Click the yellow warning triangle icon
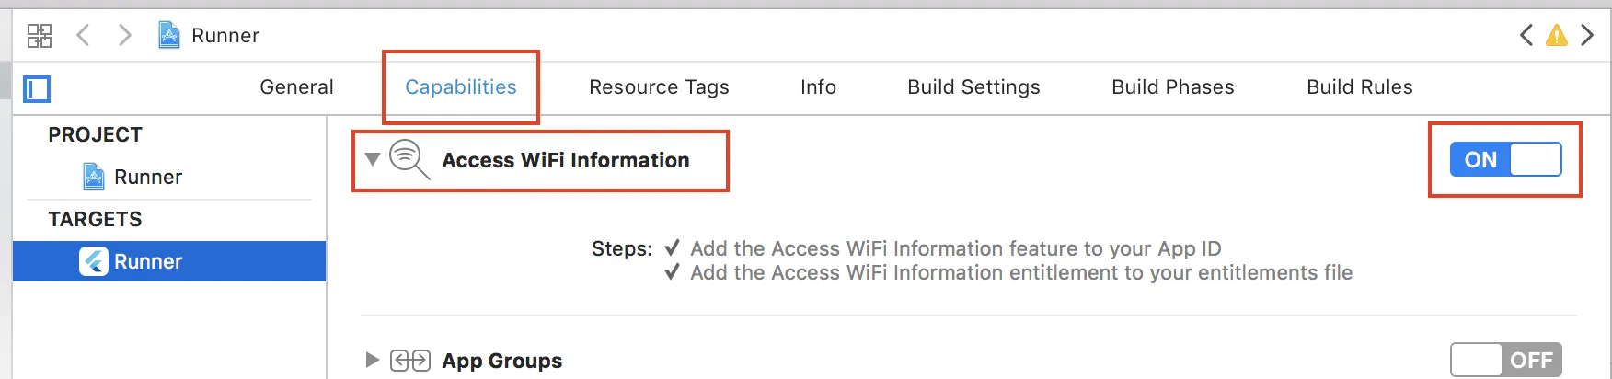This screenshot has width=1612, height=379. pos(1557,36)
